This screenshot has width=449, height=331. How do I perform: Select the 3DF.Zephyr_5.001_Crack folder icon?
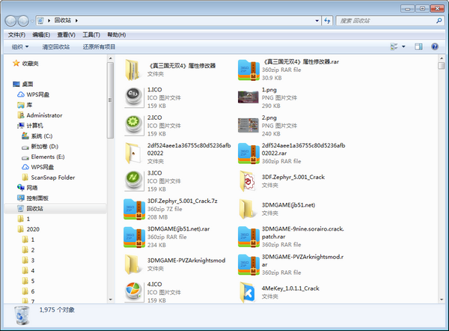coord(248,180)
